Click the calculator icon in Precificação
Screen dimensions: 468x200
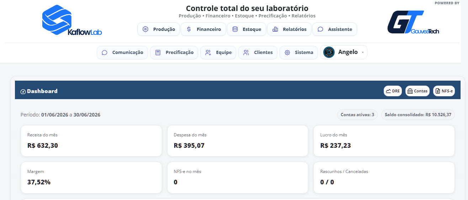point(158,53)
